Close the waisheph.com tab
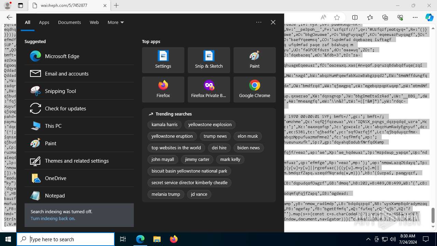 tap(105, 5)
